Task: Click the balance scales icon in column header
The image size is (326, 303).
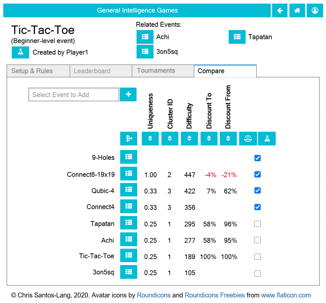Action: (x=248, y=138)
